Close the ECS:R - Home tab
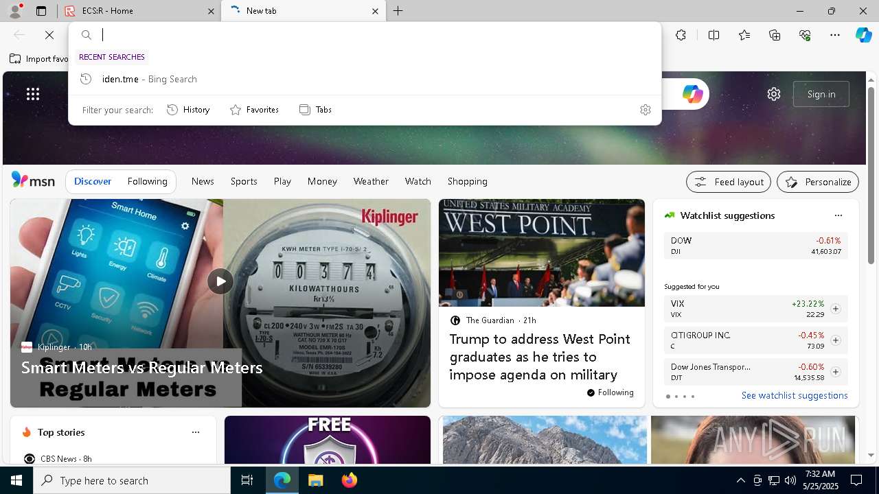This screenshot has width=879, height=494. [x=211, y=11]
